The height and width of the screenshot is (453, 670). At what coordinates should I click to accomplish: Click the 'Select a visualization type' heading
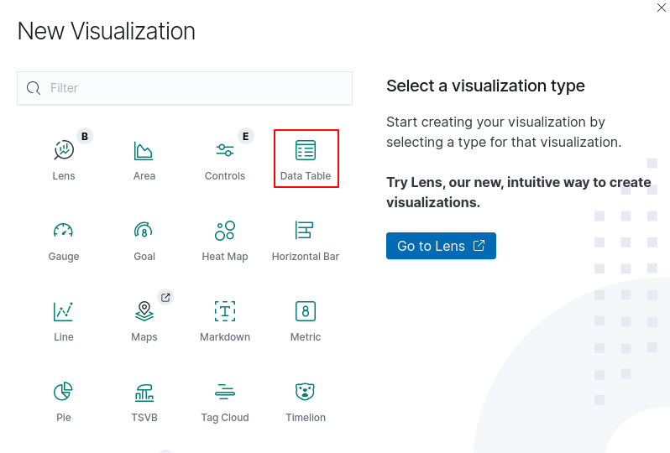coord(485,86)
